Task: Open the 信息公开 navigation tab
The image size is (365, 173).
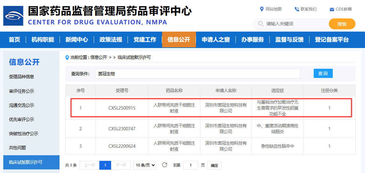Action: pos(179,40)
